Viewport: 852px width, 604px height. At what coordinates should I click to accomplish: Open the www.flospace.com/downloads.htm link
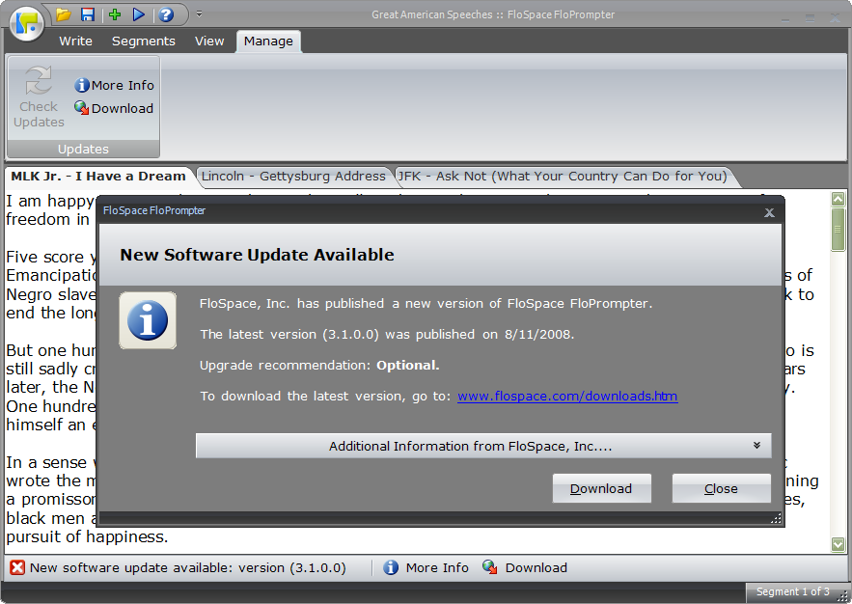(x=567, y=396)
